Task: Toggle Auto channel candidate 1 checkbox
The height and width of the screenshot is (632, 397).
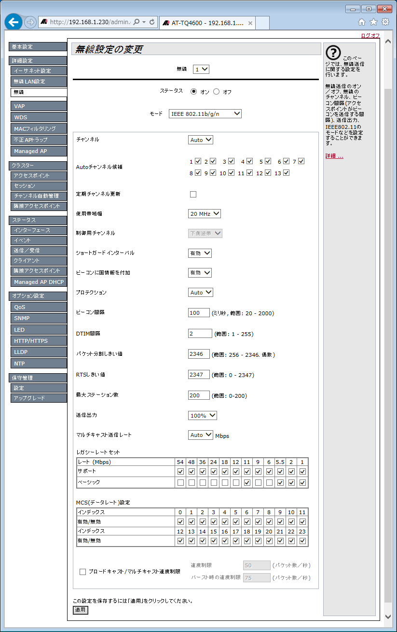Action: [x=198, y=161]
